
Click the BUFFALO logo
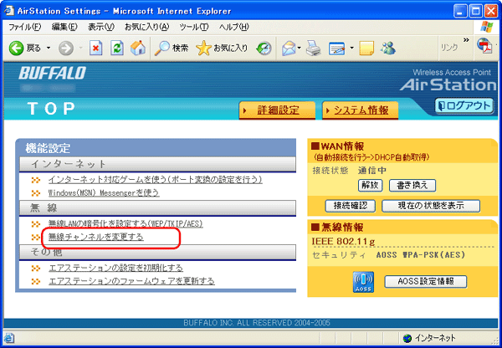[52, 74]
